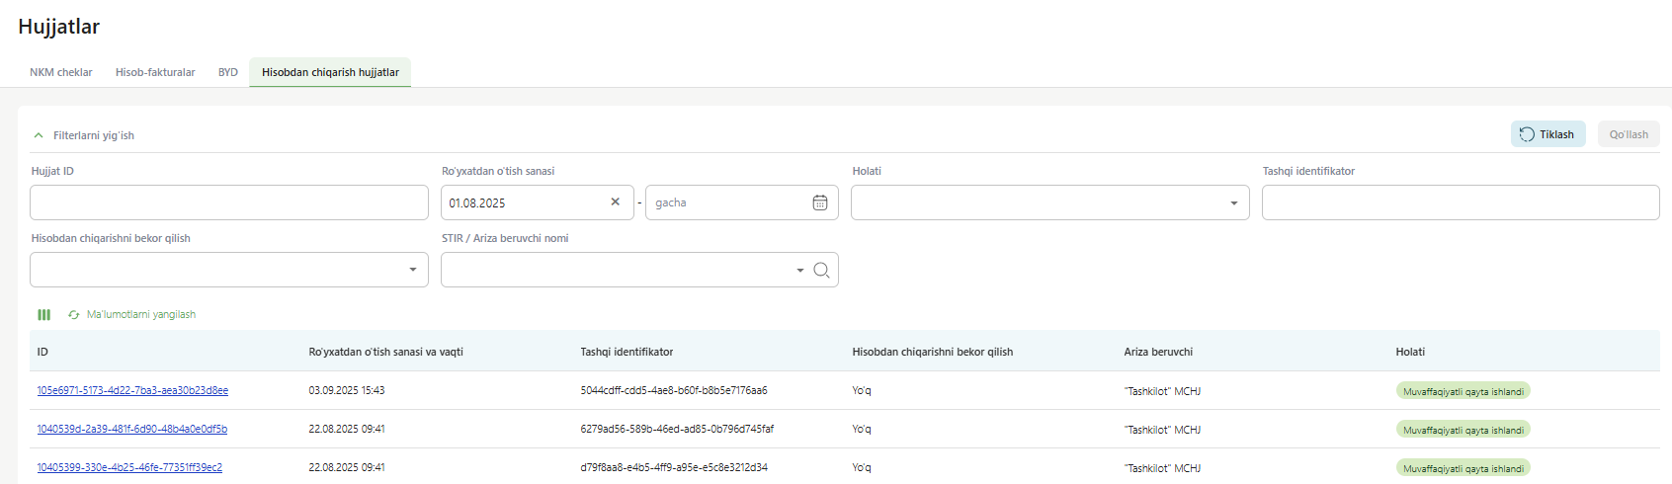Open STIR / Ariza beruvchi nomi dropdown arrow
The height and width of the screenshot is (484, 1672).
point(799,270)
